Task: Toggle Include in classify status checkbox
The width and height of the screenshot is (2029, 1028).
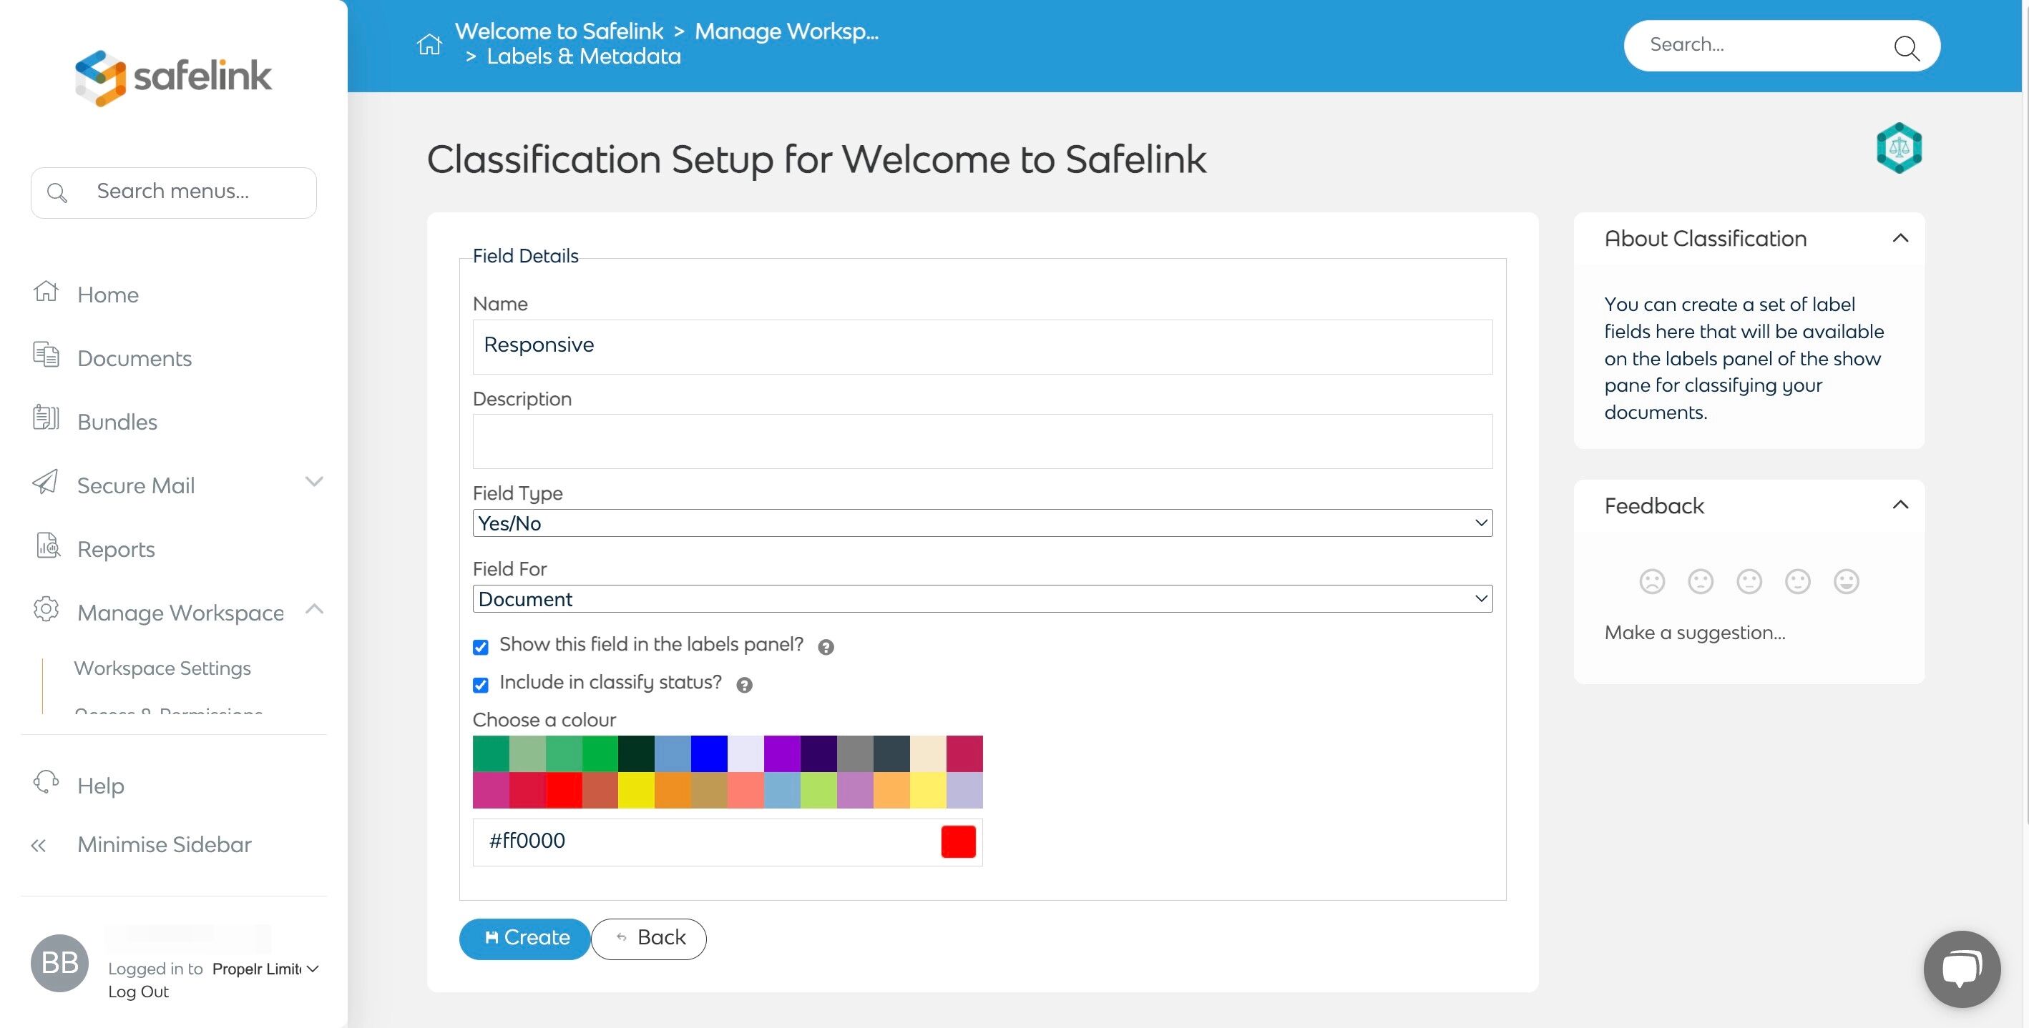Action: (x=481, y=685)
